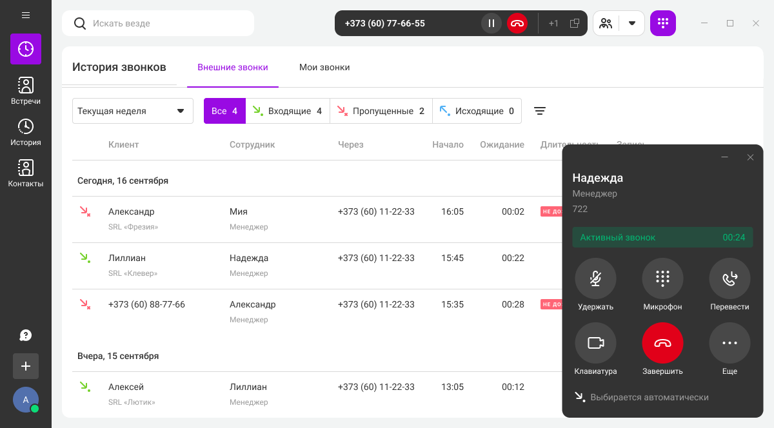Open Контакты from the left sidebar

pyautogui.click(x=26, y=173)
